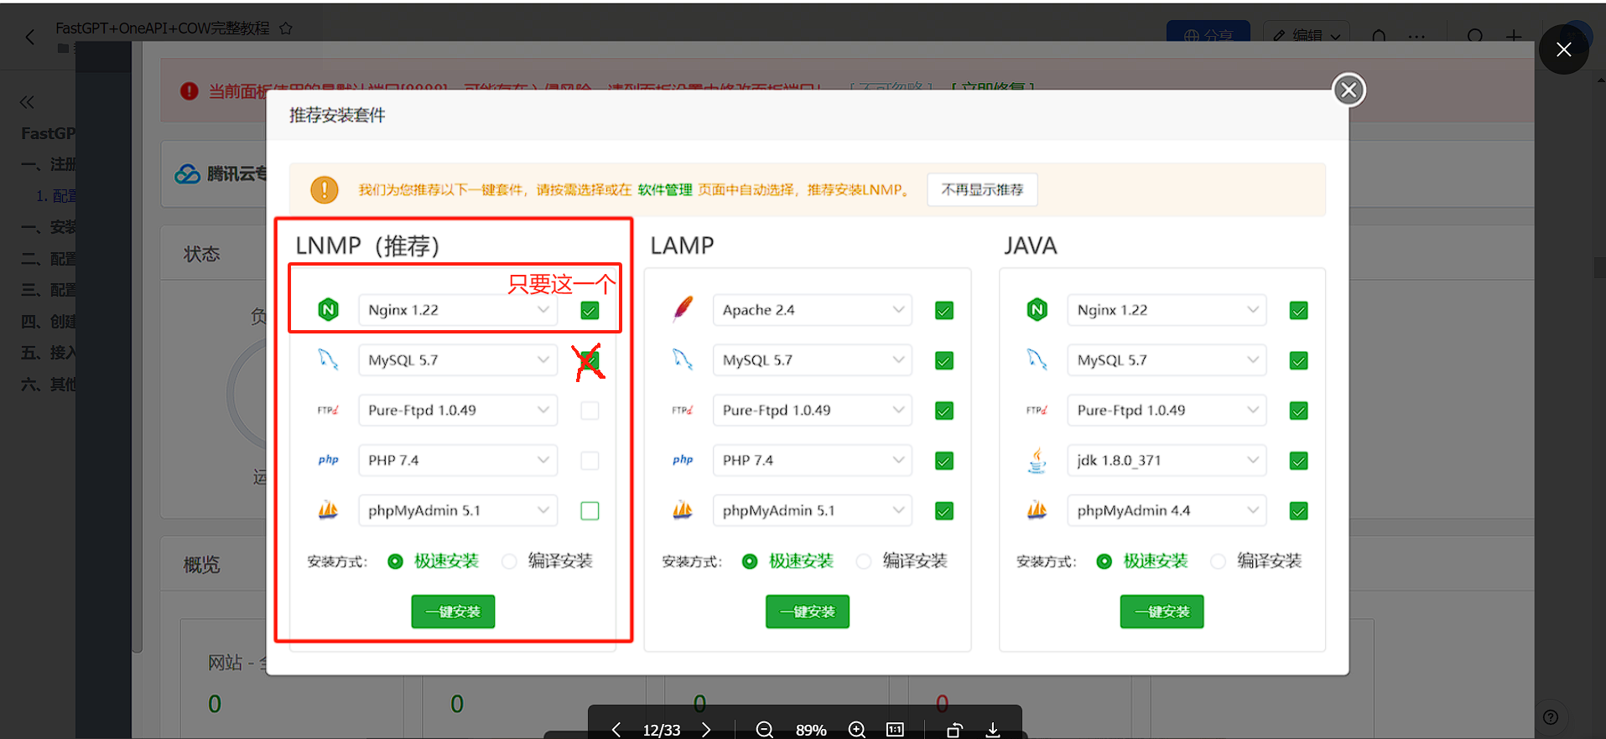Uncheck the LNMP Nginx 1.22 checkbox
Image resolution: width=1606 pixels, height=739 pixels.
coord(590,311)
